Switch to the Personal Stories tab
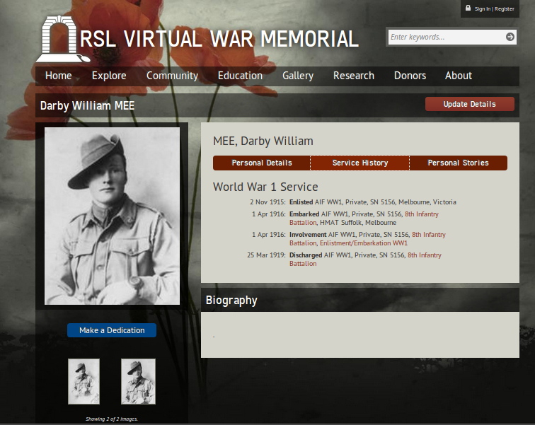535x425 pixels. pyautogui.click(x=459, y=163)
